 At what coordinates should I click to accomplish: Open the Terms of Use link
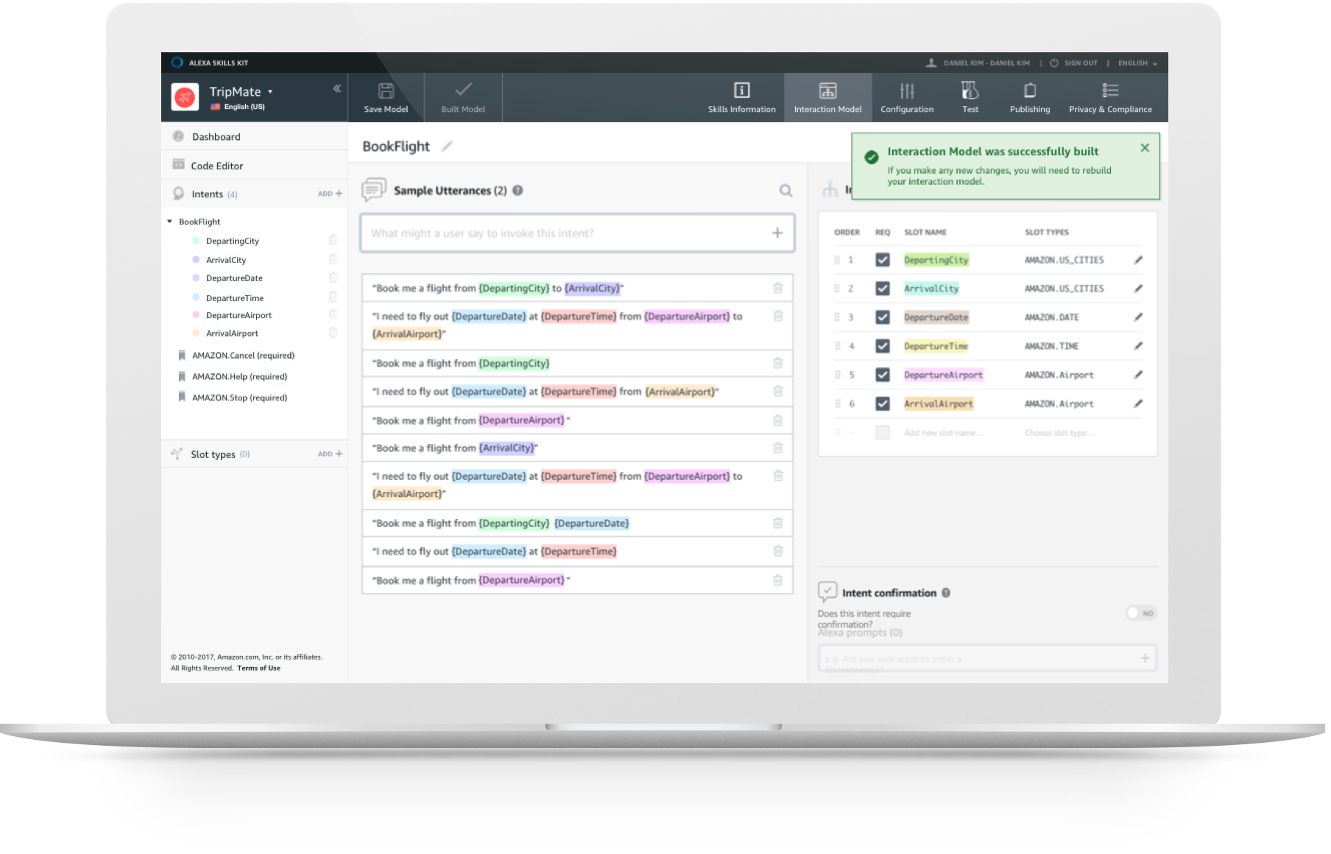coord(258,668)
